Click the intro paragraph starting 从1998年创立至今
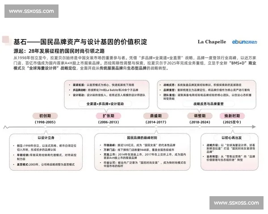The image size is (268, 214). 135,63
